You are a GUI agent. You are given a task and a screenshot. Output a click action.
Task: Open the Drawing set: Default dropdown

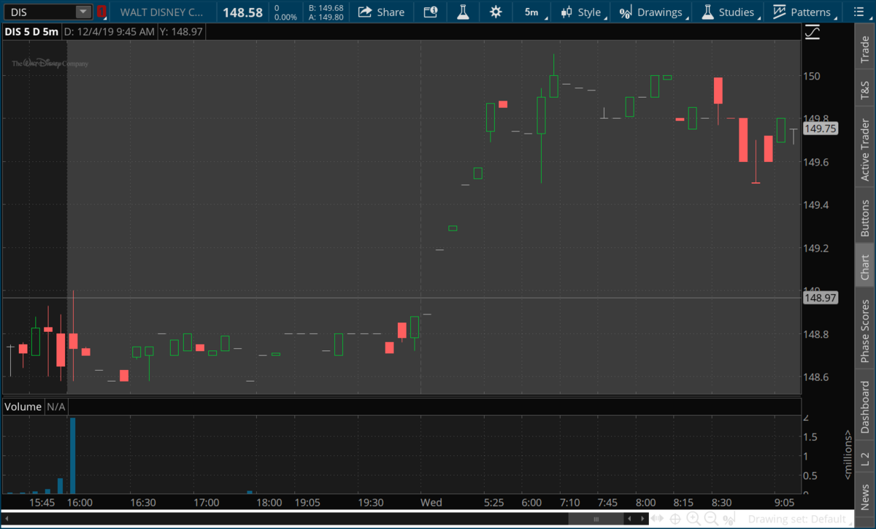point(801,519)
